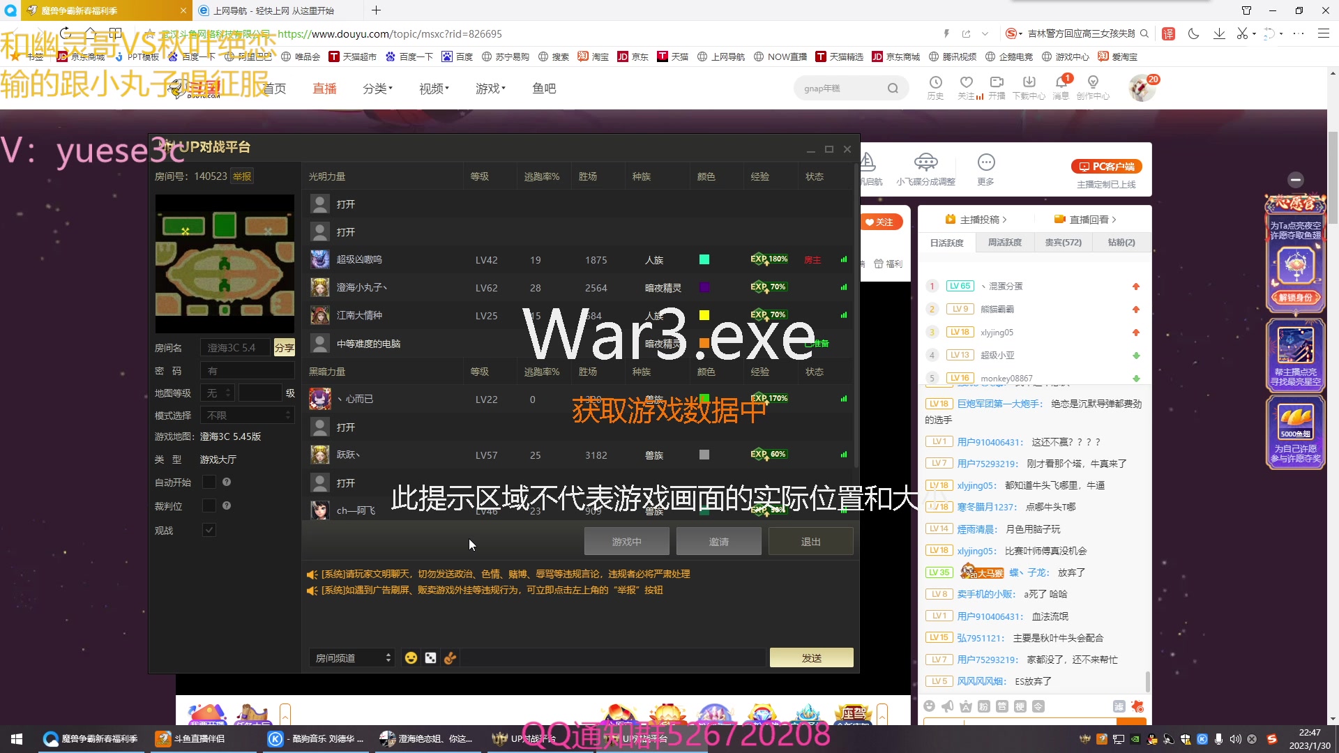Open the followed streamers heart icon

tap(967, 83)
